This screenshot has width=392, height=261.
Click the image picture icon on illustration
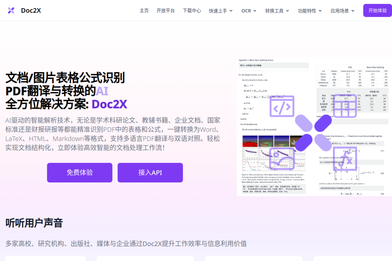tap(282, 158)
